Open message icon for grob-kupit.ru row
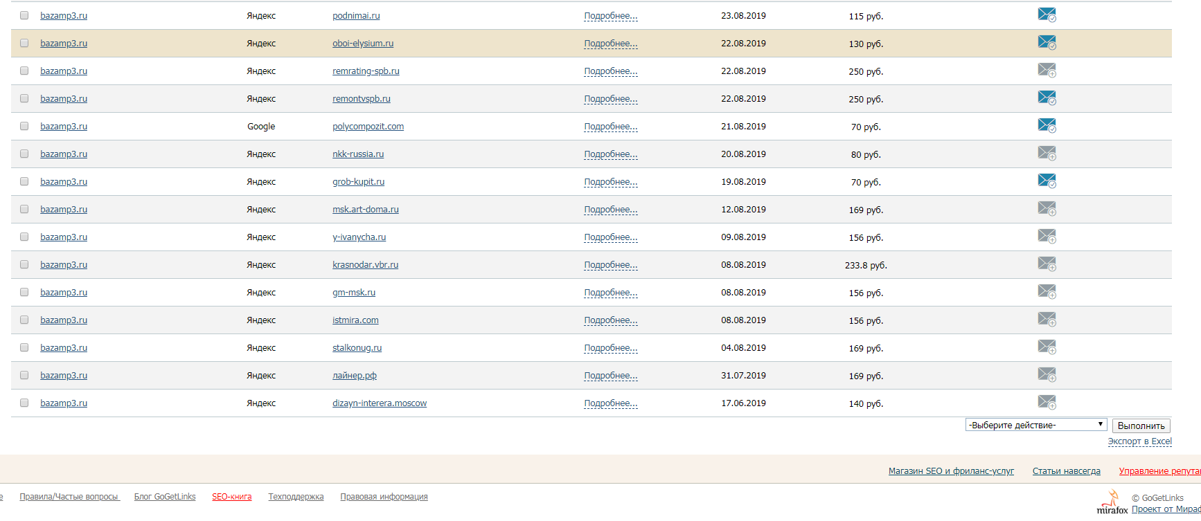 pyautogui.click(x=1047, y=181)
